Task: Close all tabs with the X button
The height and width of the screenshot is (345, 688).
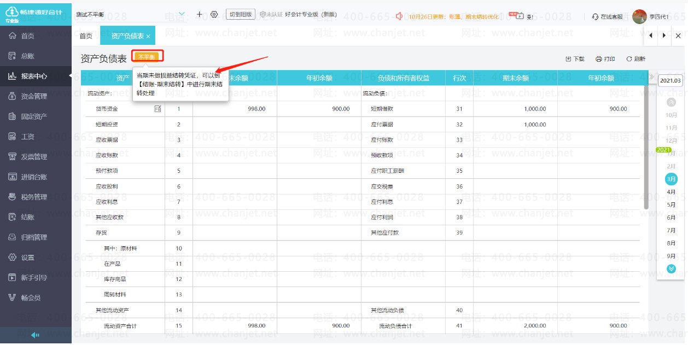Action: pos(678,36)
